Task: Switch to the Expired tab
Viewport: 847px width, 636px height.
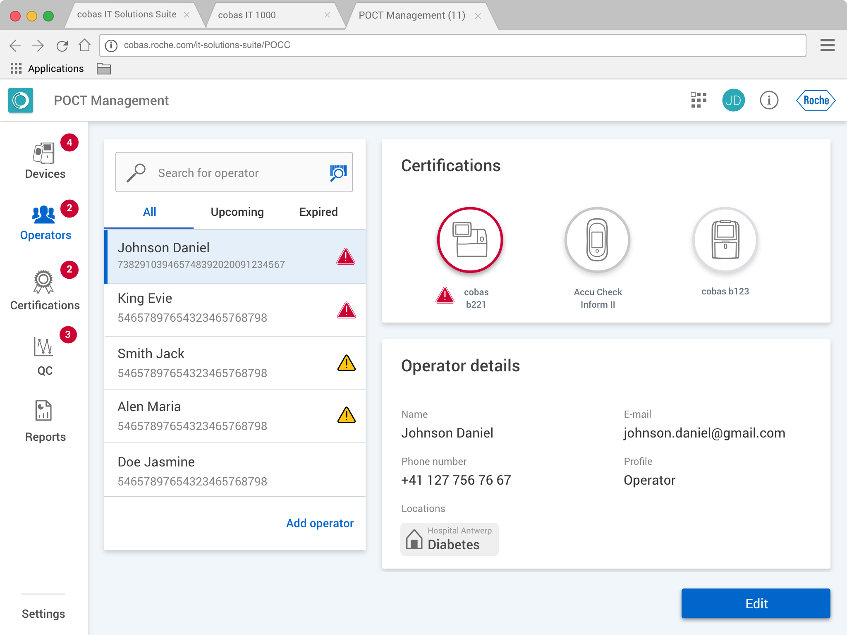Action: (318, 212)
